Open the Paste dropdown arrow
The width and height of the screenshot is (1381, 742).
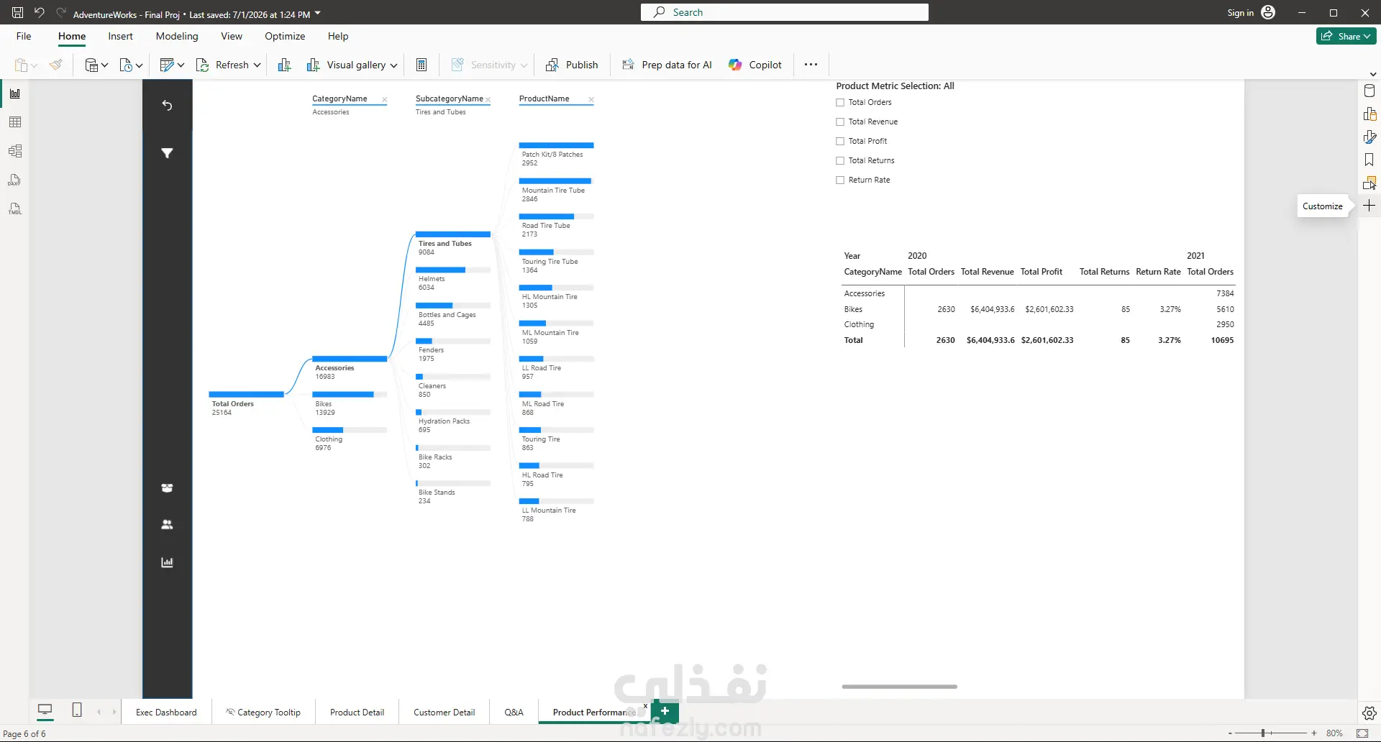[34, 65]
